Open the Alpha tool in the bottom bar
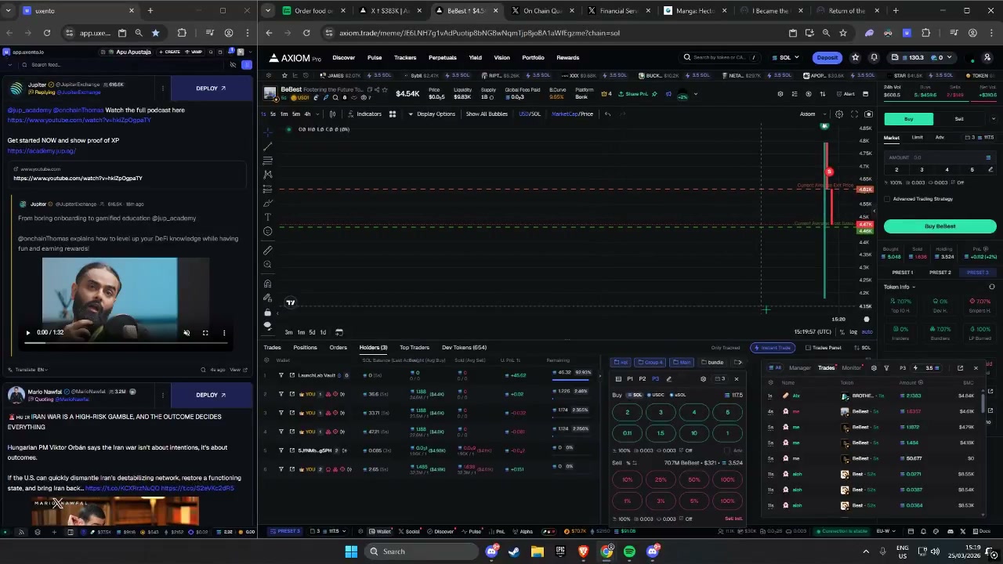The height and width of the screenshot is (564, 1003). 523,531
